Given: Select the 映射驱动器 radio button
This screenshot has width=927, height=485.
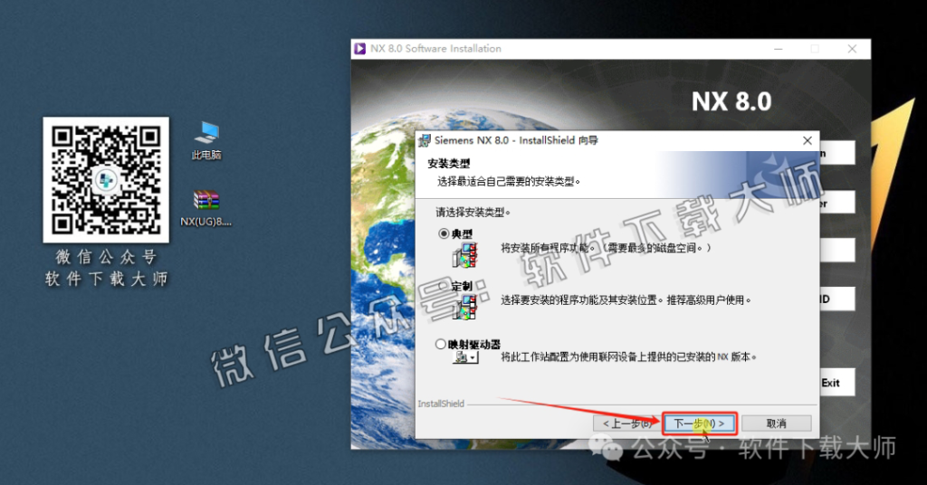Looking at the screenshot, I should click(441, 344).
